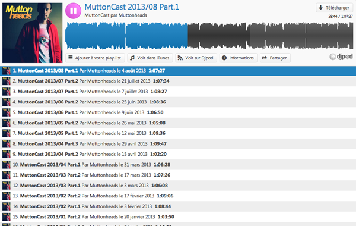Click thumbnail icon of track 3
The width and height of the screenshot is (356, 226).
[x=7, y=92]
